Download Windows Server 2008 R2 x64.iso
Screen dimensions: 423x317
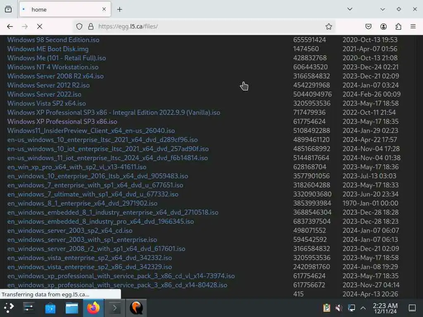pos(55,76)
